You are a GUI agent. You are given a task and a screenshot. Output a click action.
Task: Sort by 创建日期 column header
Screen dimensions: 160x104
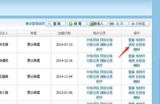(64, 33)
